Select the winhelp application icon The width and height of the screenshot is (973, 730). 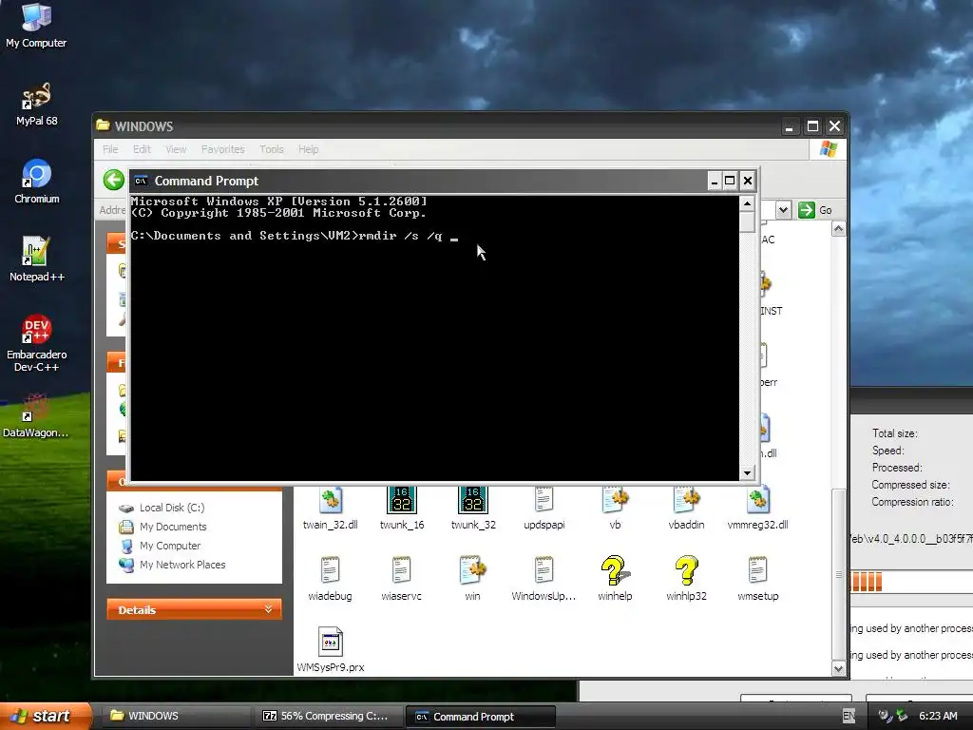[x=615, y=579]
